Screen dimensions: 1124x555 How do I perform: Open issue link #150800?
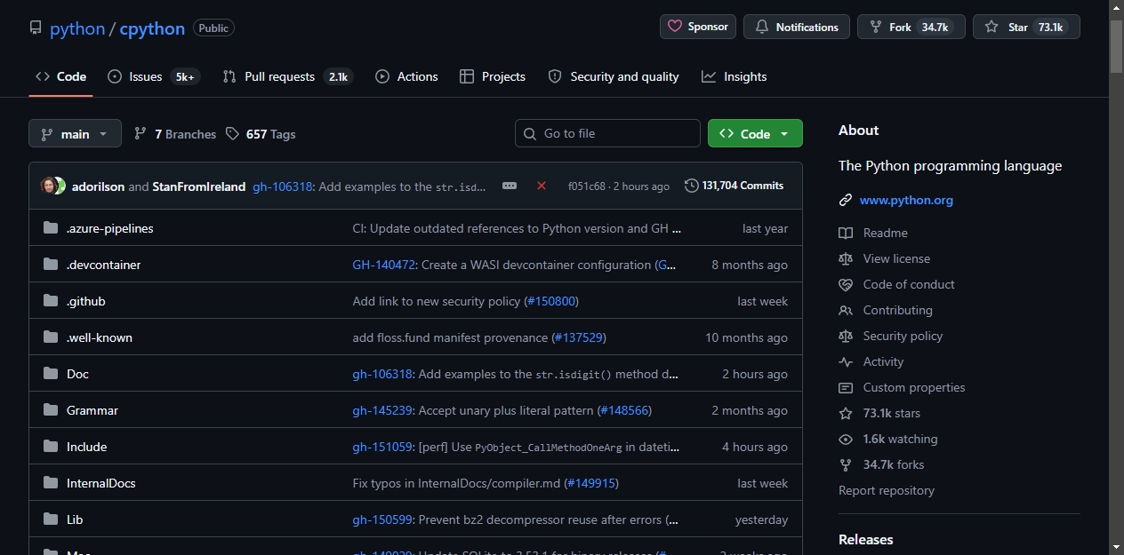(x=551, y=301)
